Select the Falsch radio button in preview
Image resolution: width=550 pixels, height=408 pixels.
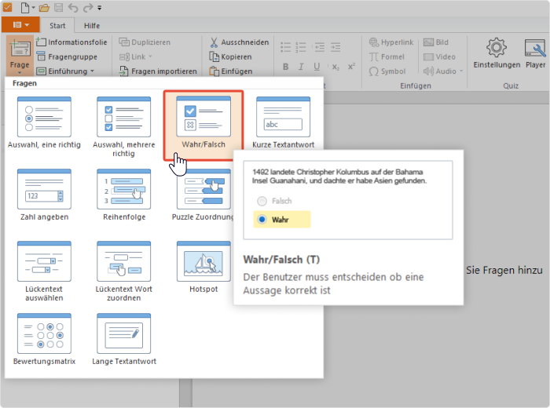[x=262, y=201]
